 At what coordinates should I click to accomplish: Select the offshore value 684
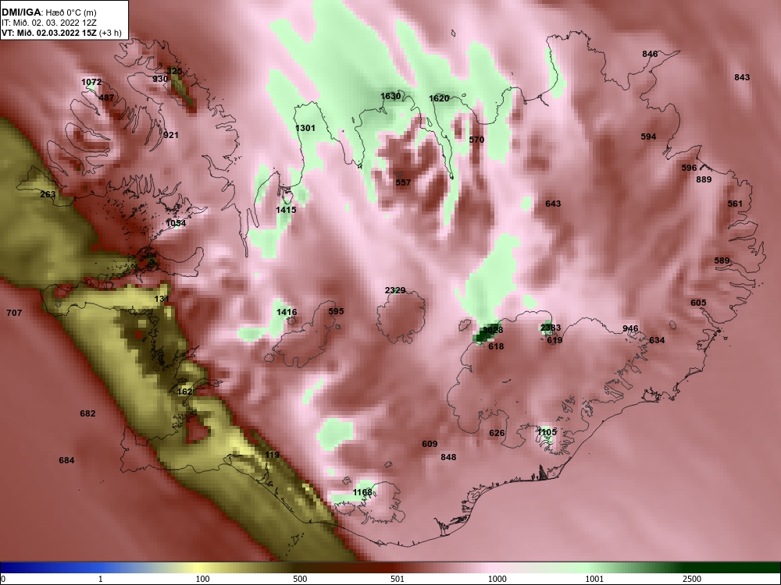click(66, 460)
